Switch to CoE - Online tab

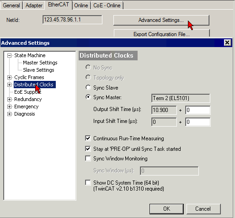click(107, 5)
